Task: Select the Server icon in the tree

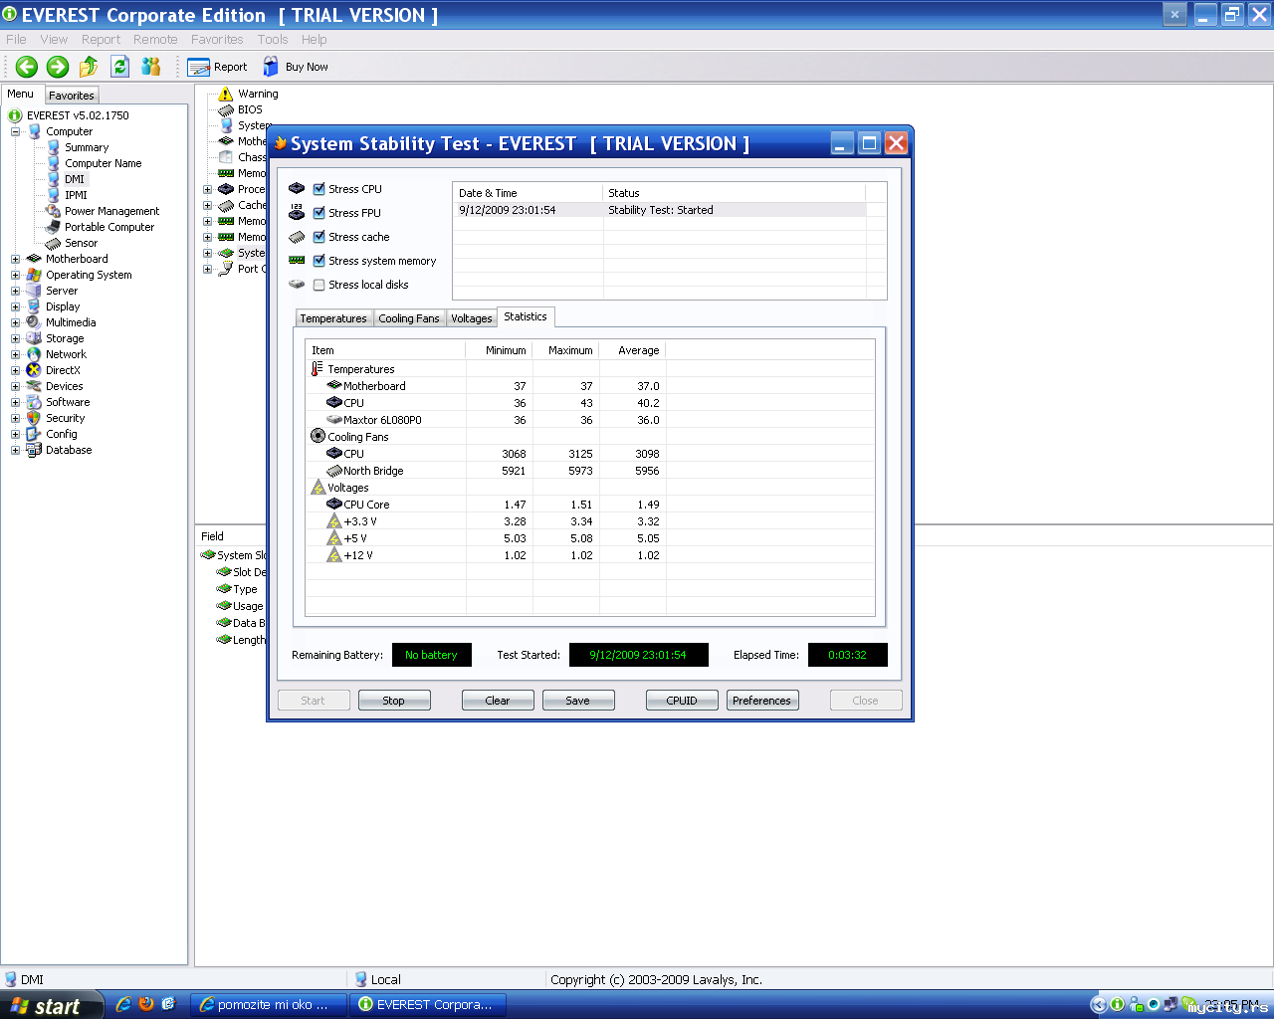Action: (x=35, y=291)
